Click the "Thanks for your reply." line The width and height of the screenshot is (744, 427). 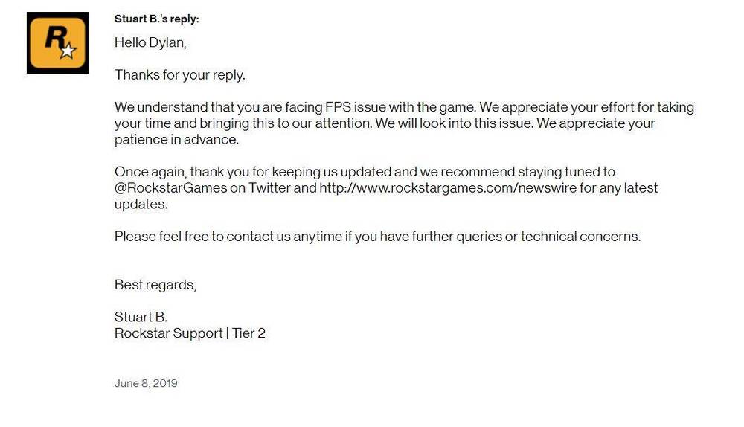tap(179, 74)
